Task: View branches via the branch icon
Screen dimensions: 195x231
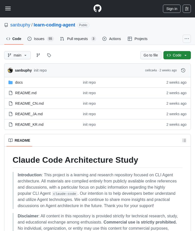Action: [x=38, y=55]
